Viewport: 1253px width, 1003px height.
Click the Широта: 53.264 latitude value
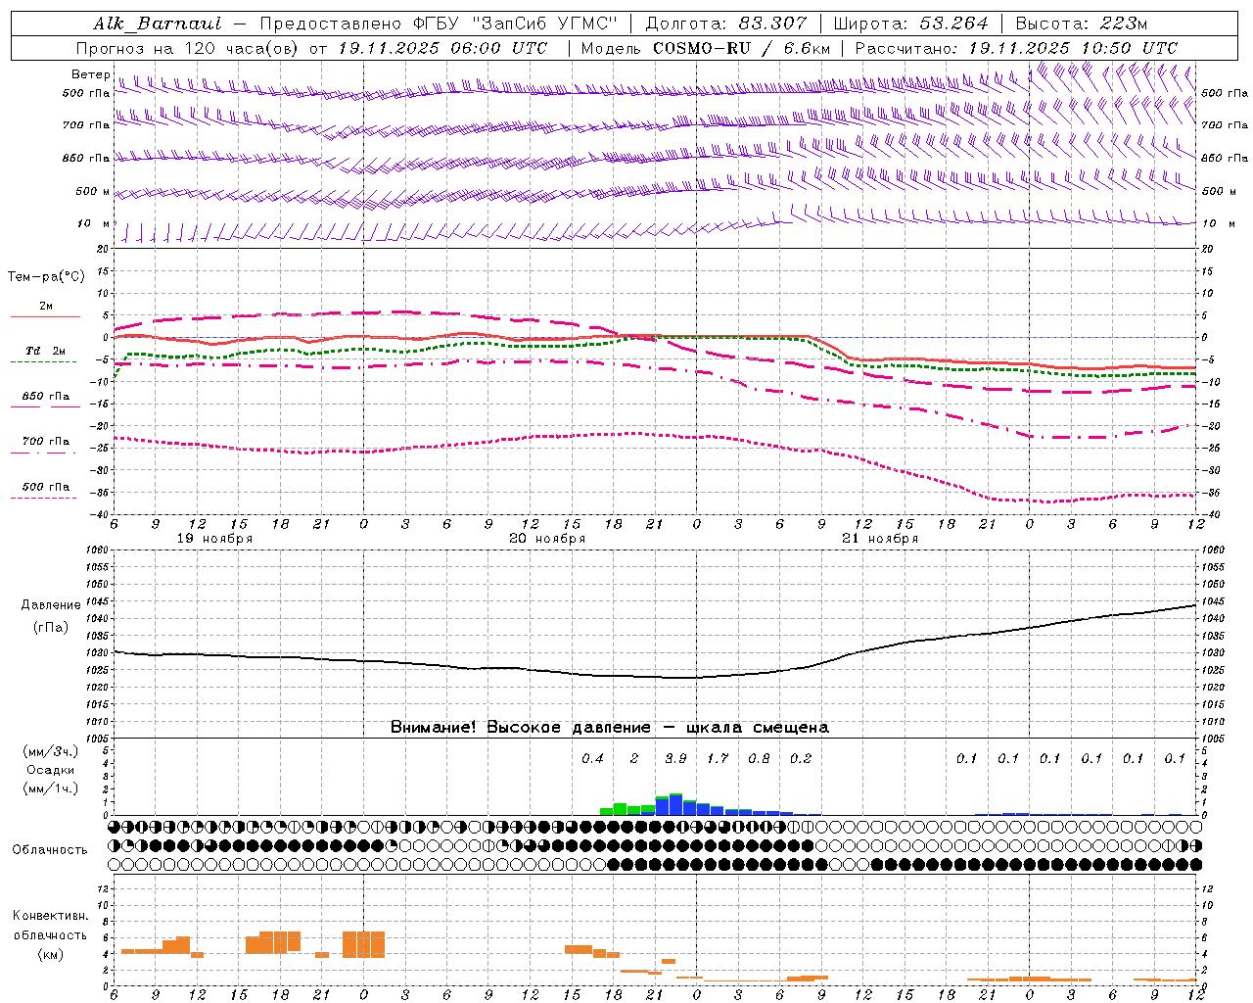[911, 24]
